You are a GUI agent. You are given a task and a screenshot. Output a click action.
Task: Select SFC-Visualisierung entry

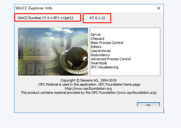104,67
